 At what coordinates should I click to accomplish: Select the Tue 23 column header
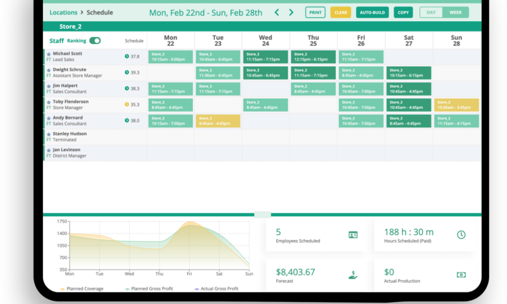(218, 41)
